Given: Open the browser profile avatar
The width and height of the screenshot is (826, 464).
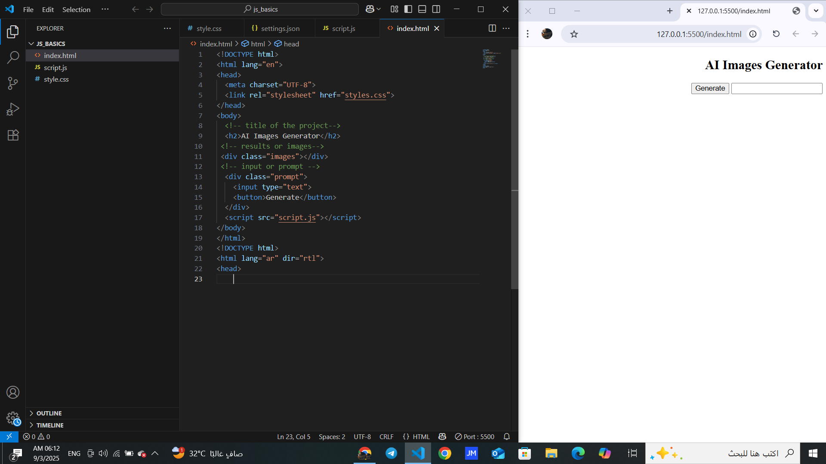Looking at the screenshot, I should (x=547, y=34).
